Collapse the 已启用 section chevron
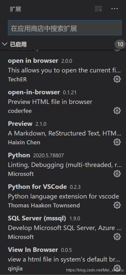Image resolution: width=126 pixels, height=275 pixels. pos(5,44)
